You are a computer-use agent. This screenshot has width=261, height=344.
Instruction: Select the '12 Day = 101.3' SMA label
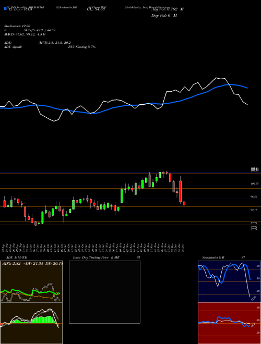coord(20,9)
